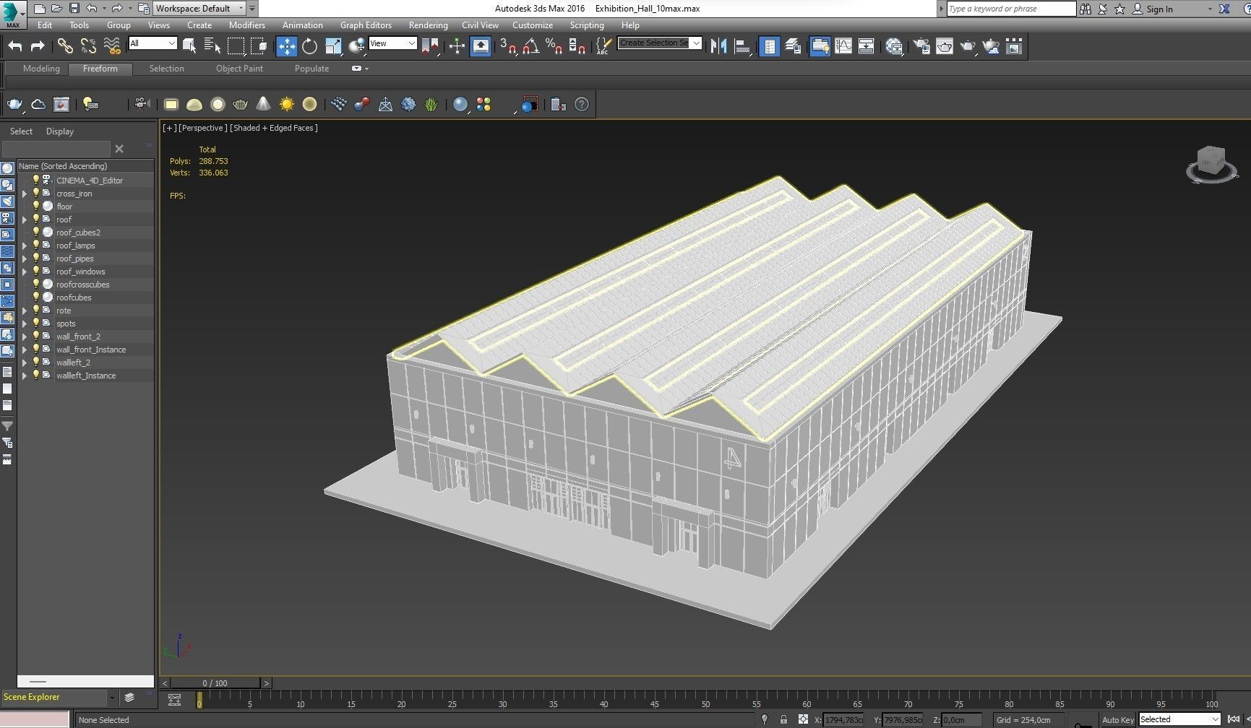Click the Perspective viewport label
The height and width of the screenshot is (728, 1251).
[202, 128]
